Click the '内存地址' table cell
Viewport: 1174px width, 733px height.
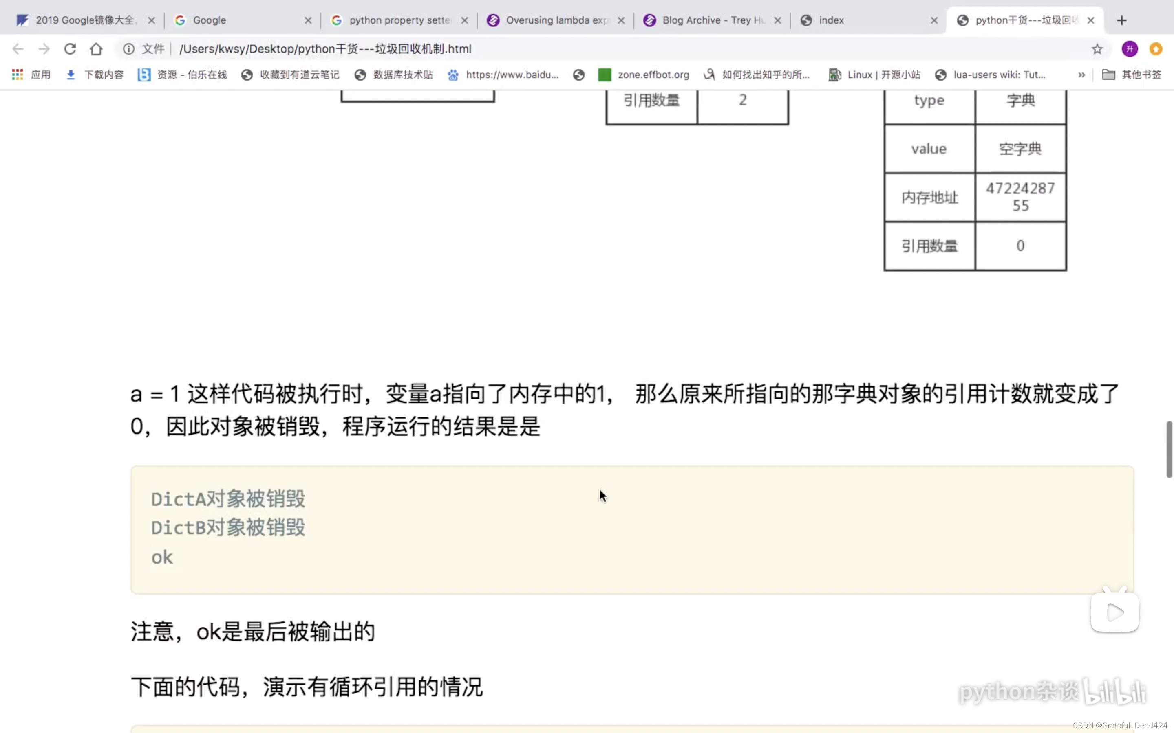click(929, 198)
